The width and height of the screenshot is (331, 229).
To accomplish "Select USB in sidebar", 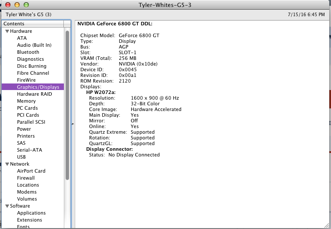I will [21, 157].
